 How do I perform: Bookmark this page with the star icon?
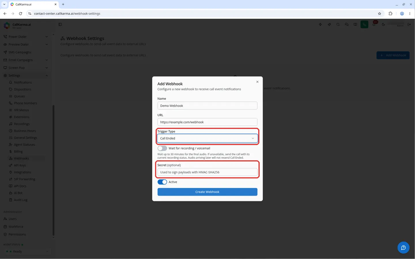(x=380, y=14)
